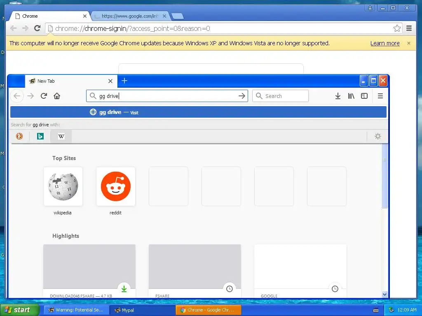Open a new tab in Mypal
Image resolution: width=422 pixels, height=316 pixels.
click(124, 81)
